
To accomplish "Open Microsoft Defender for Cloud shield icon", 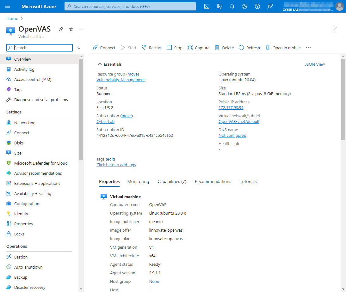I will [9, 163].
